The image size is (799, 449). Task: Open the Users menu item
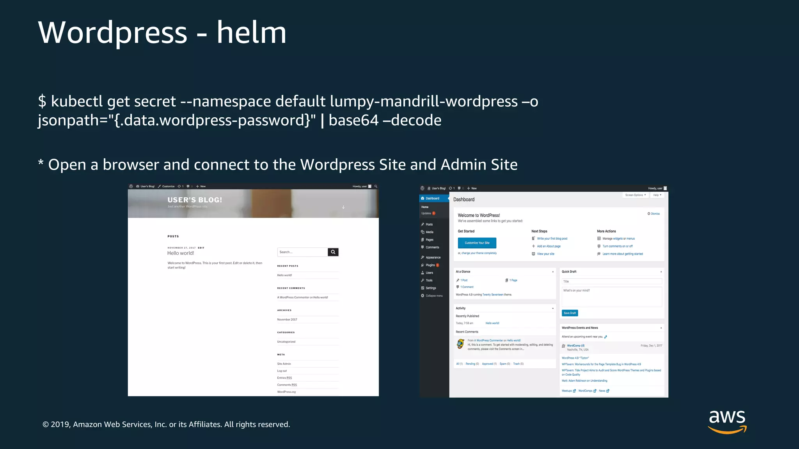pos(429,273)
